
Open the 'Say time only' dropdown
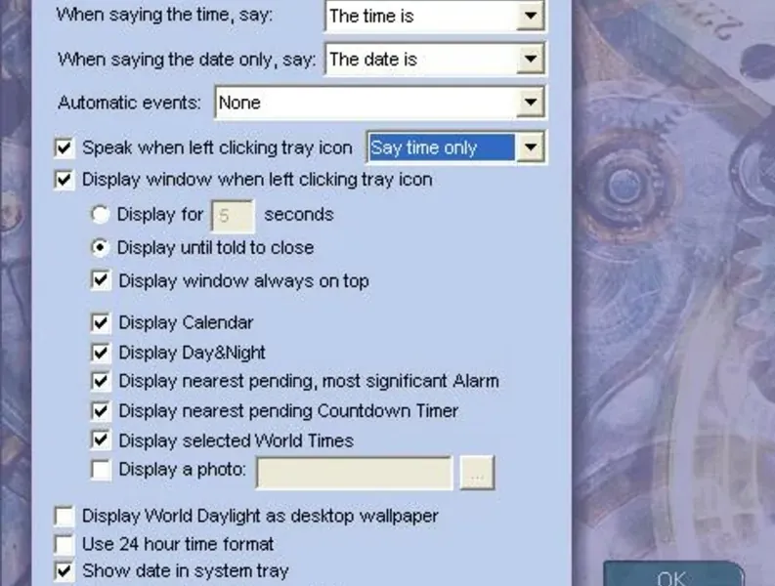tap(531, 147)
